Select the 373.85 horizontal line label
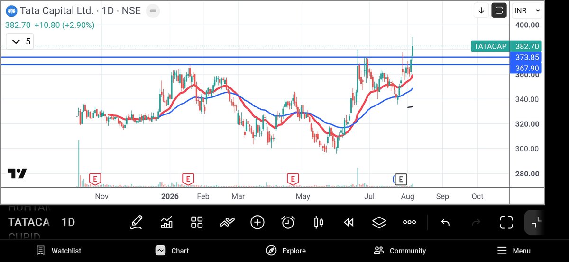Viewport: 569px width, 262px height. pyautogui.click(x=527, y=57)
